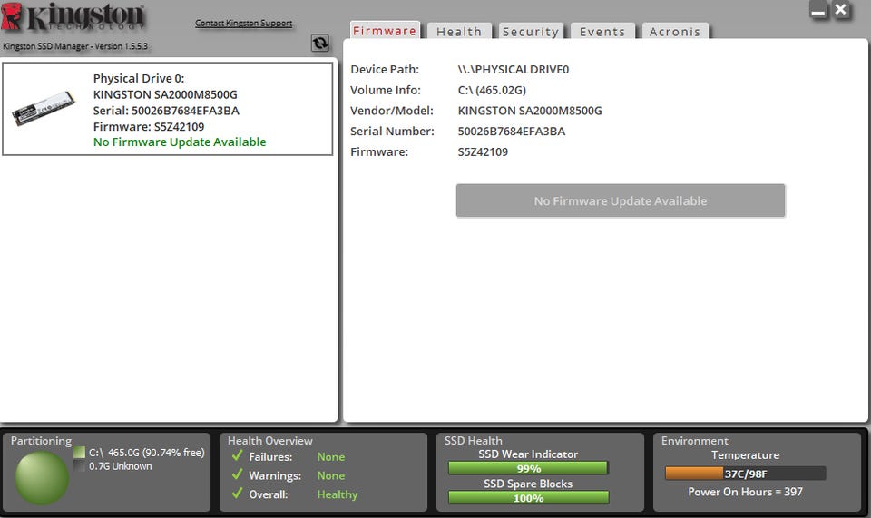Click the device path \\.\PHYSICALDRIVE0 value
The width and height of the screenshot is (871, 518).
[x=514, y=70]
